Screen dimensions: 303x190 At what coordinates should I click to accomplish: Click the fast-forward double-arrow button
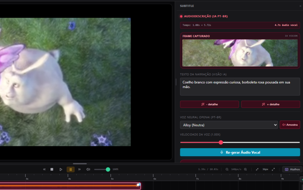[79, 169]
